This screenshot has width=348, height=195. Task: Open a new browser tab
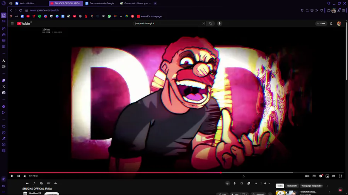[x=155, y=3]
